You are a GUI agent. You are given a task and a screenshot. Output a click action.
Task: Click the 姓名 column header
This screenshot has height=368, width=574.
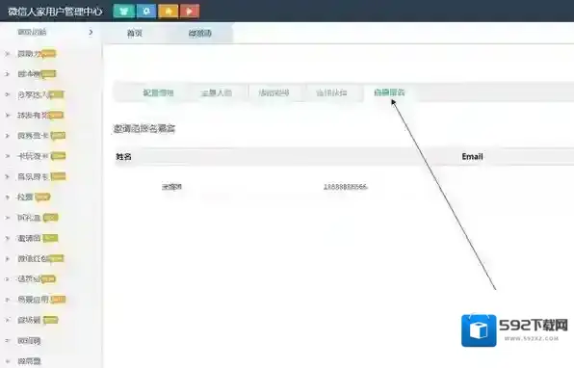tap(123, 157)
